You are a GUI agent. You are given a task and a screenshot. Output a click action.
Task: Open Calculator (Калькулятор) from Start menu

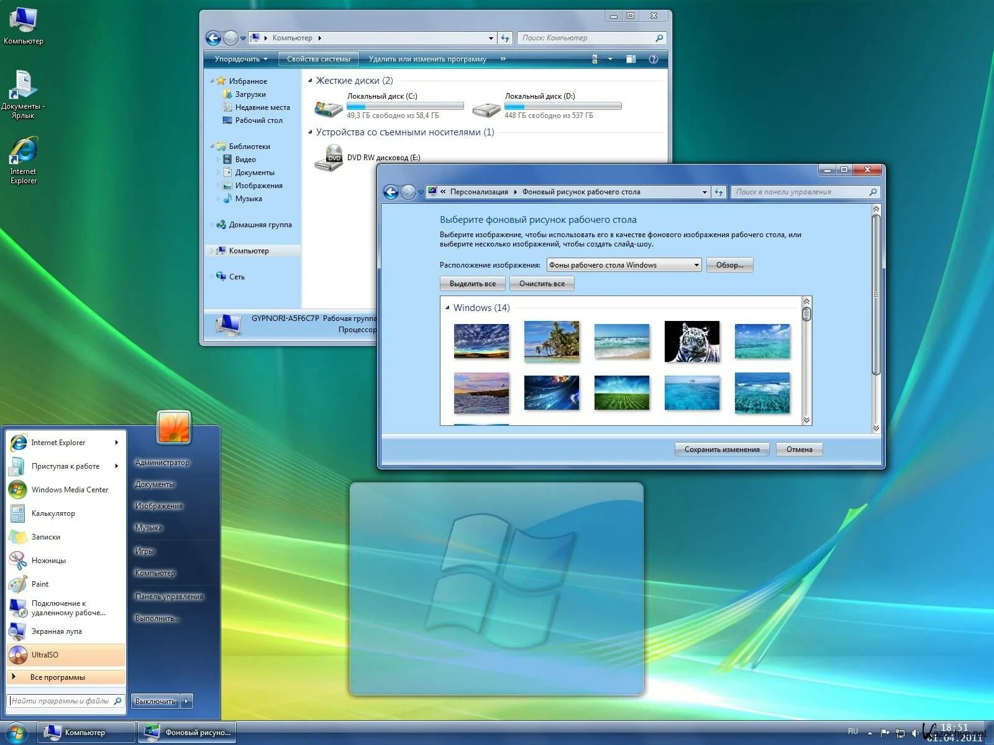(66, 513)
